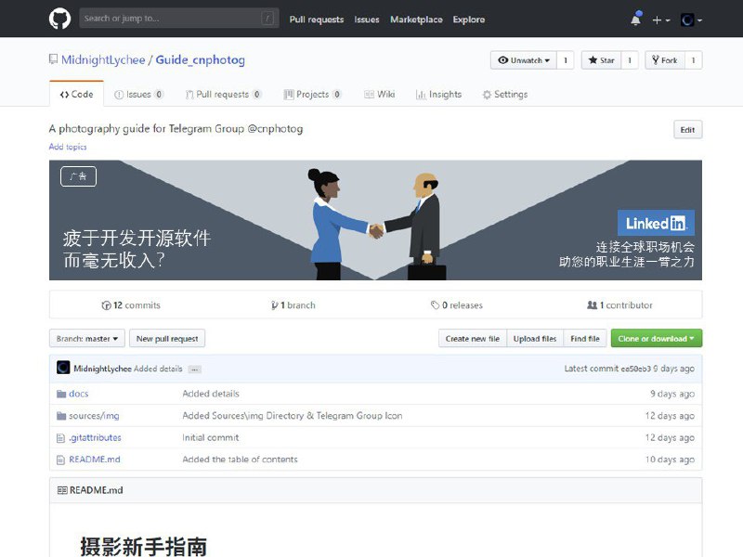This screenshot has width=743, height=557.
Task: Switch to the repository Pull requests tab
Action: coord(223,95)
